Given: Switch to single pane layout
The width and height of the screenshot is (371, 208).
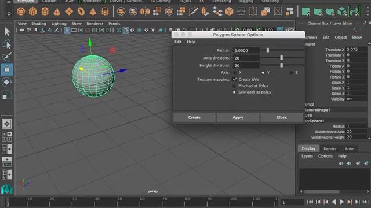Looking at the screenshot, I should tap(7, 124).
